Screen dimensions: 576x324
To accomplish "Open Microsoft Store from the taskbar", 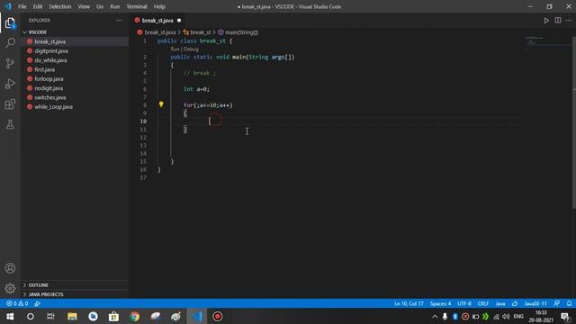I will pos(113,316).
